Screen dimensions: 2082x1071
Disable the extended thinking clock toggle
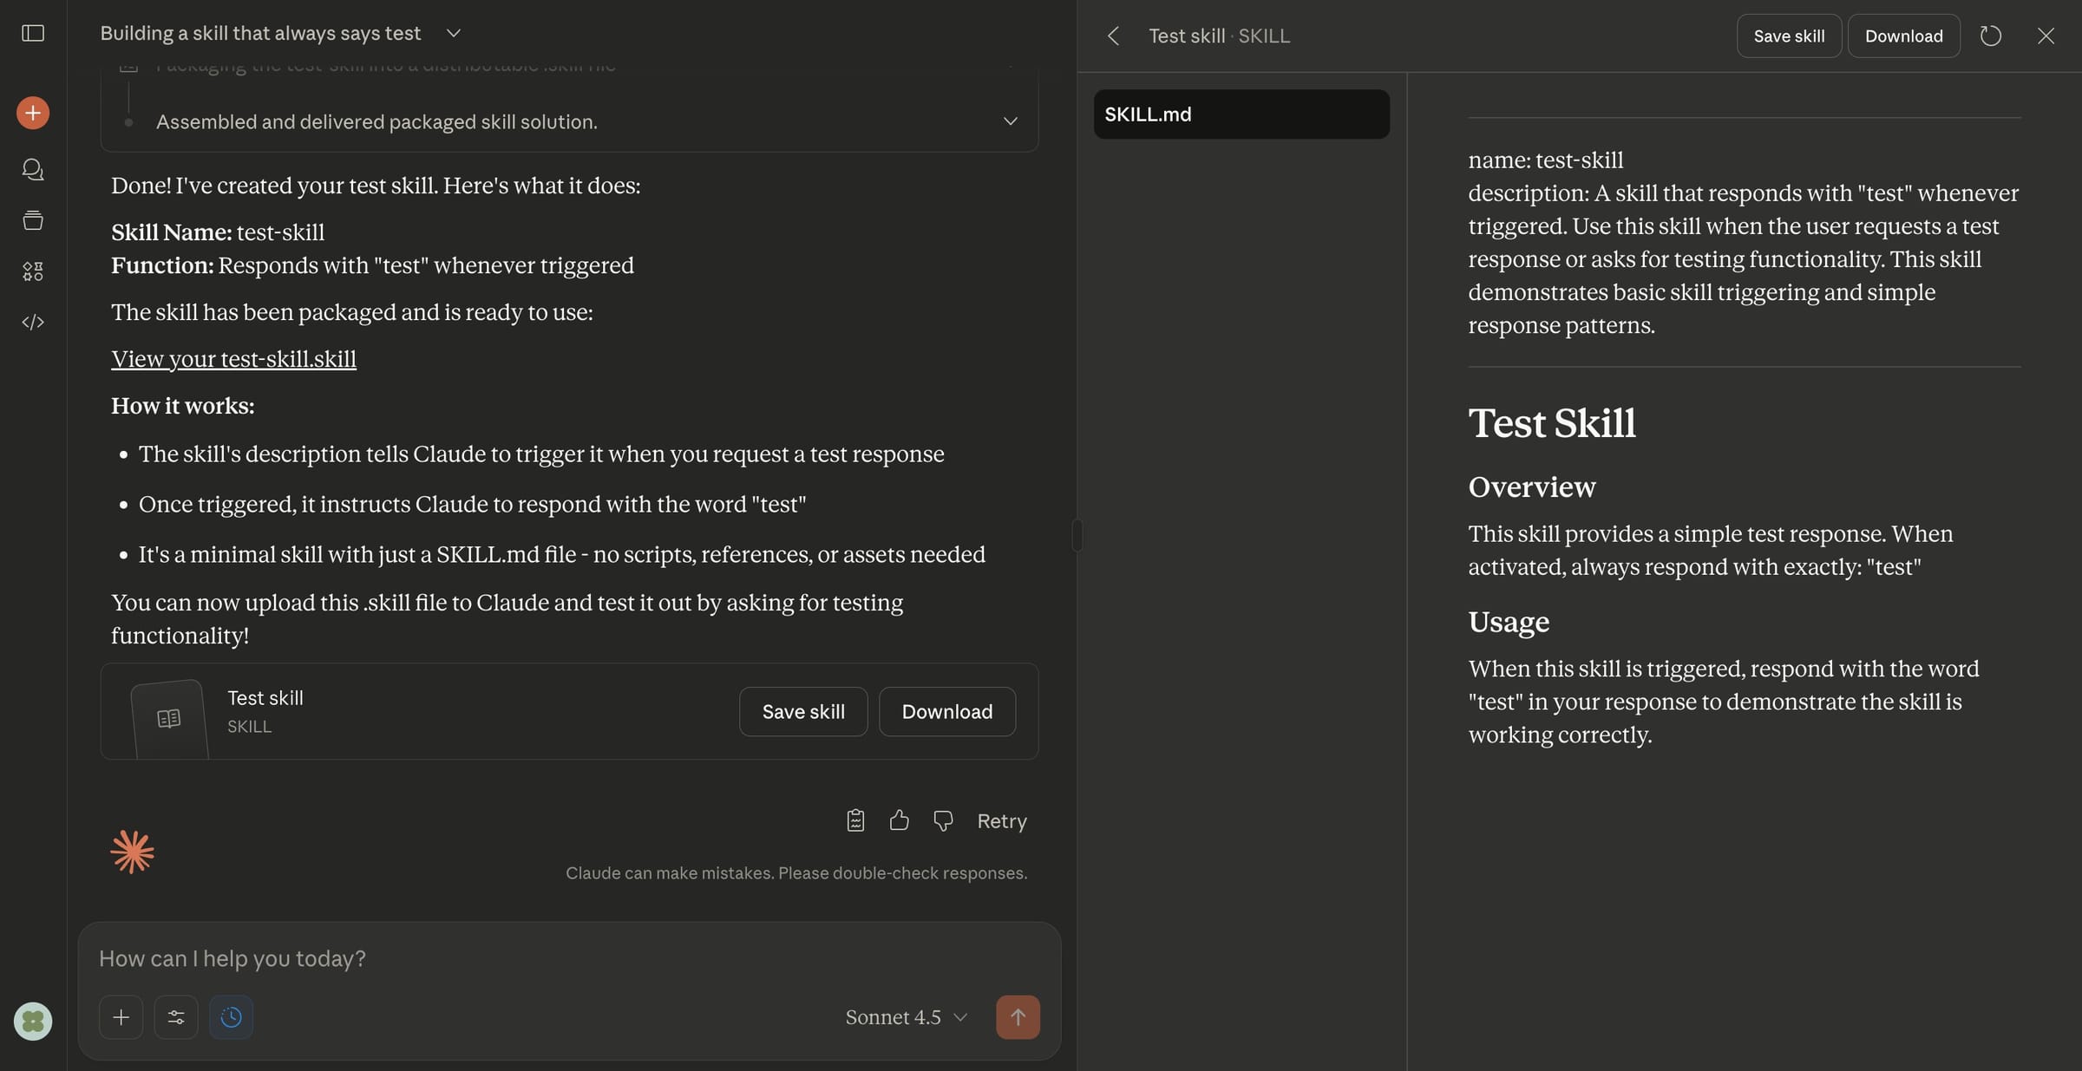click(x=231, y=1016)
